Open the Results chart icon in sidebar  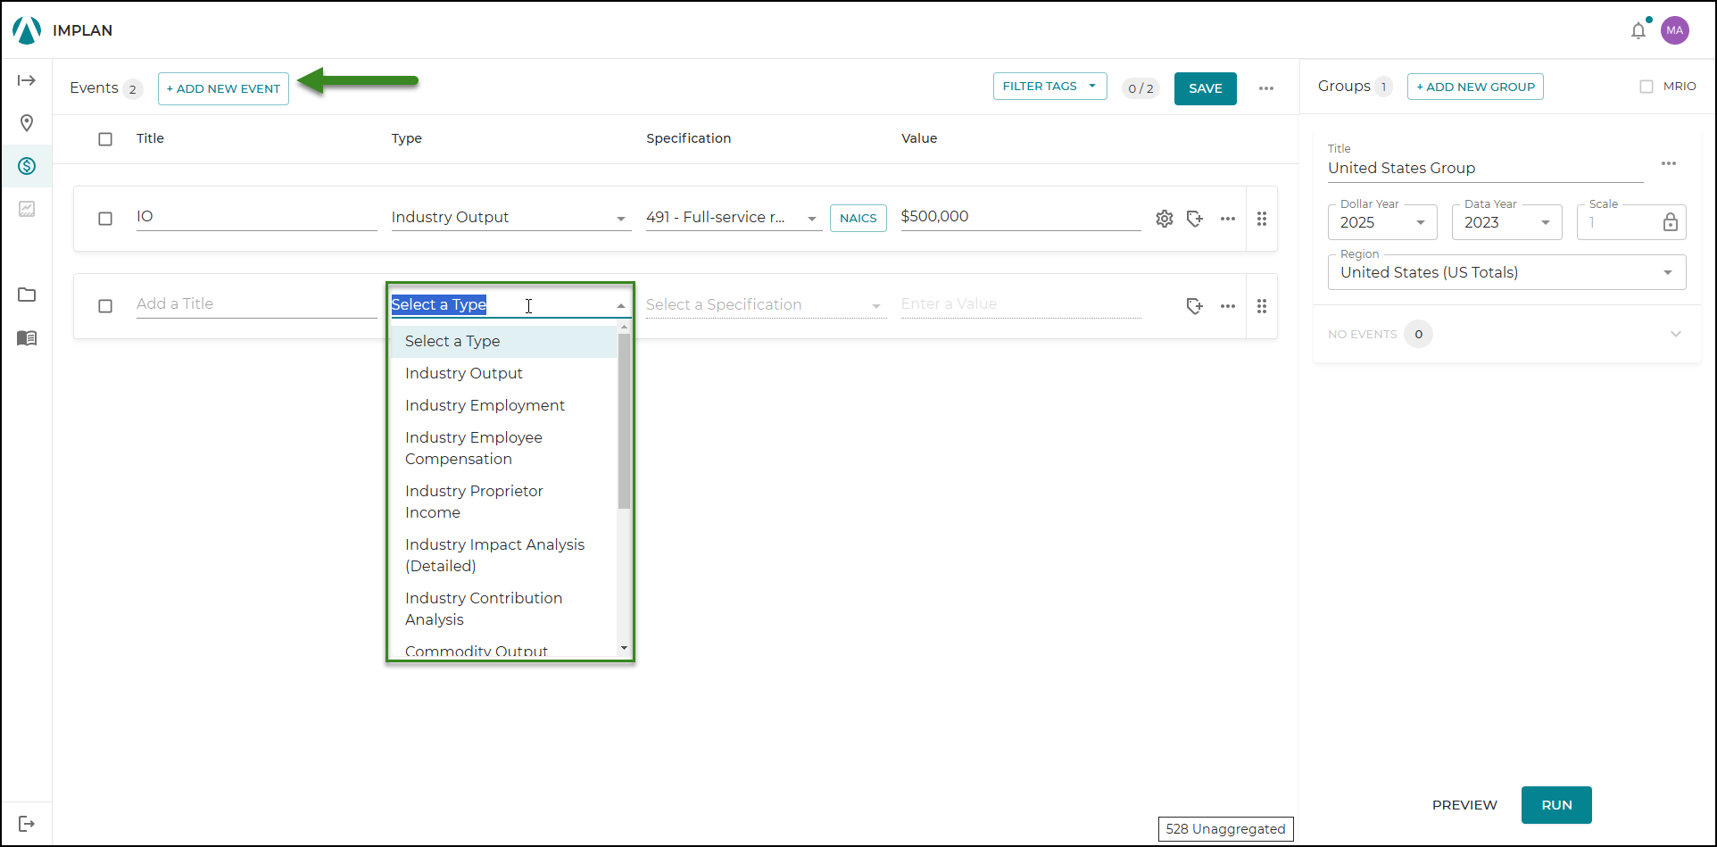27,209
